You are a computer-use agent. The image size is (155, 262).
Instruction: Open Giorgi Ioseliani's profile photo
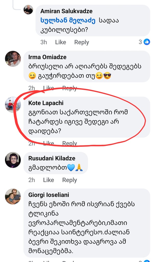click(13, 196)
